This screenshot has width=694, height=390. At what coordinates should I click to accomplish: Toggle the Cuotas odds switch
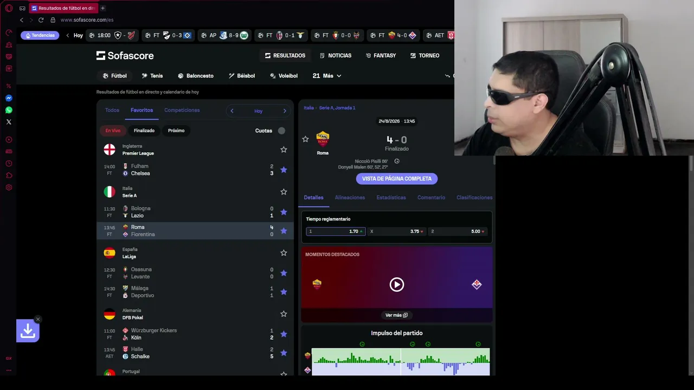pyautogui.click(x=281, y=131)
